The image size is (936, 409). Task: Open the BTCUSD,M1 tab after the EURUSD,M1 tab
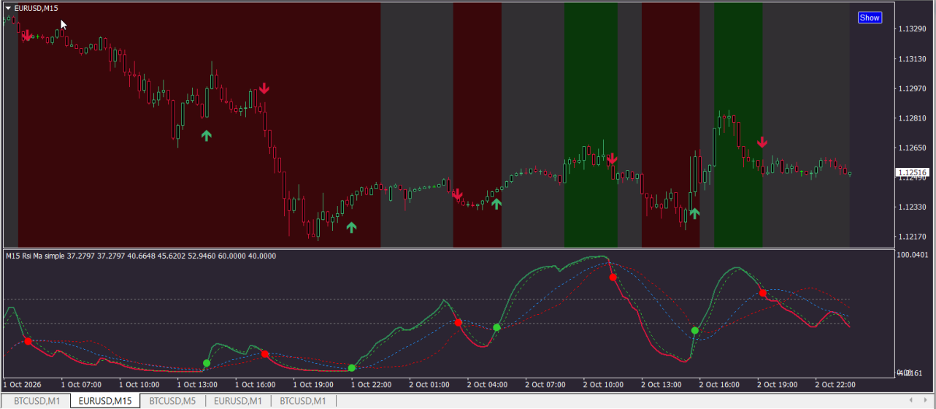click(303, 400)
